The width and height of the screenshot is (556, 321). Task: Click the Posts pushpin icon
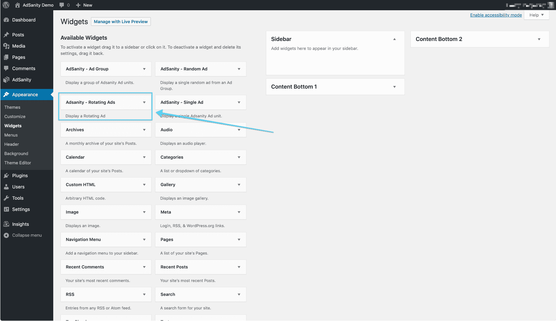point(6,35)
